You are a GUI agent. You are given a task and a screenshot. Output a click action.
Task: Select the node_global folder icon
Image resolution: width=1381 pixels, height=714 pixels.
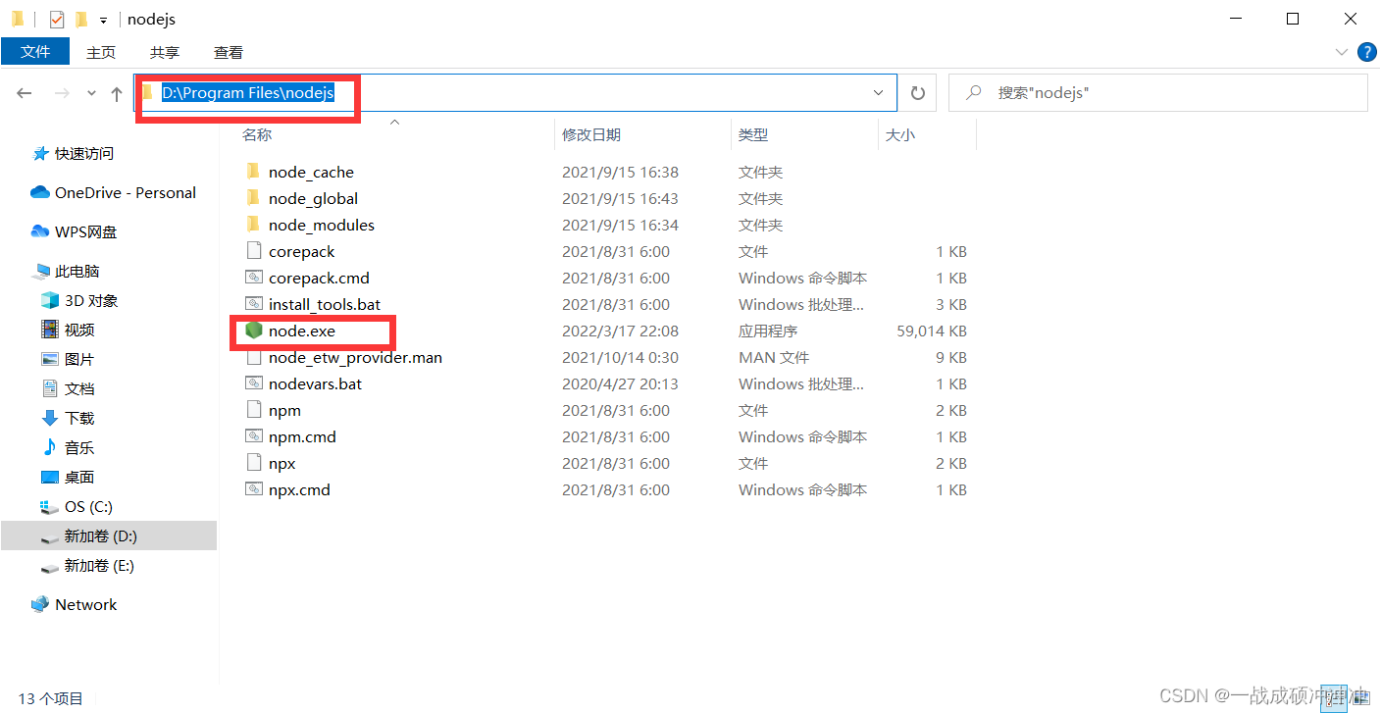(253, 198)
